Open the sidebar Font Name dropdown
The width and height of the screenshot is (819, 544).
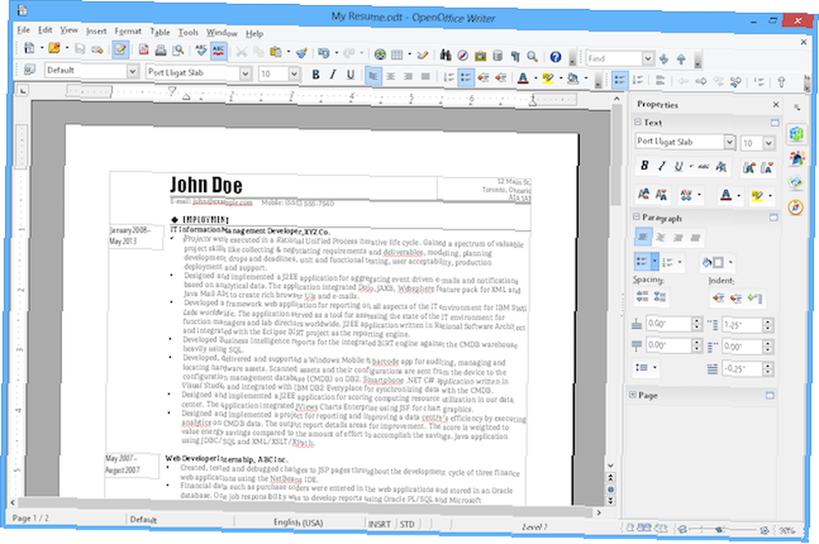(x=729, y=142)
